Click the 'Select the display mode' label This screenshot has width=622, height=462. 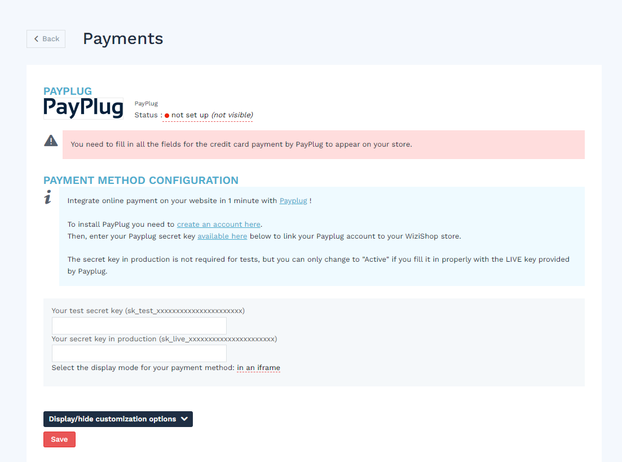pyautogui.click(x=143, y=368)
